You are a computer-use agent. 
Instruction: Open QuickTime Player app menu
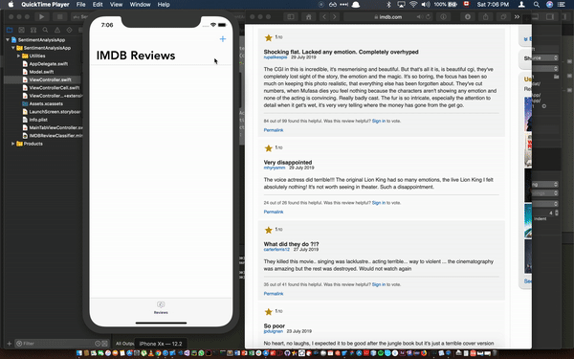(45, 5)
